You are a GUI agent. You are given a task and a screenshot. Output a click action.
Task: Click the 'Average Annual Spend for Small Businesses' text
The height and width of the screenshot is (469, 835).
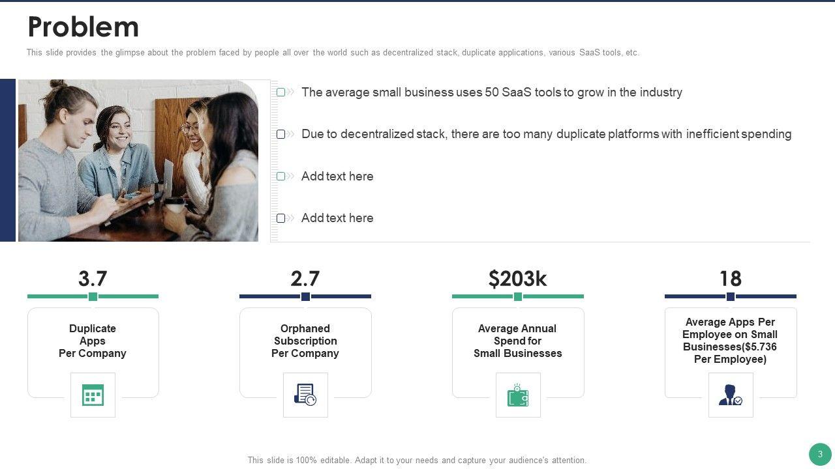[518, 341]
